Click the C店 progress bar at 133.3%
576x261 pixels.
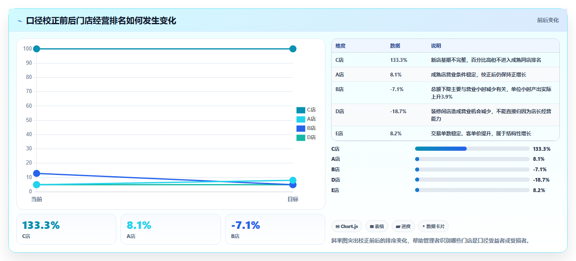point(472,149)
